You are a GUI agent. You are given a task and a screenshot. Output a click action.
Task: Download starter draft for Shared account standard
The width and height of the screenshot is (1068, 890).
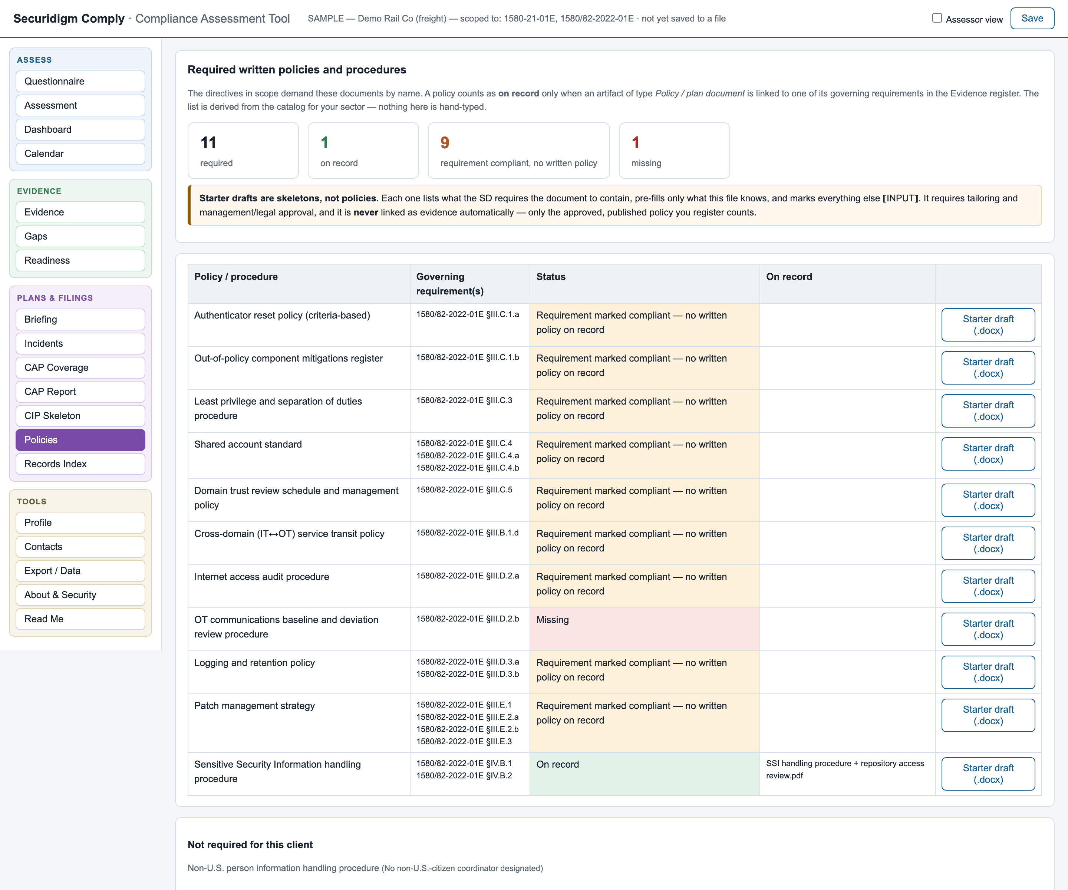[x=988, y=454]
